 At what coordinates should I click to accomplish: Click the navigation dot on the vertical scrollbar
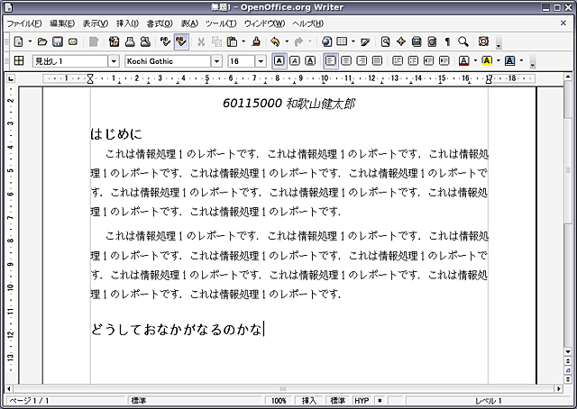[568, 370]
